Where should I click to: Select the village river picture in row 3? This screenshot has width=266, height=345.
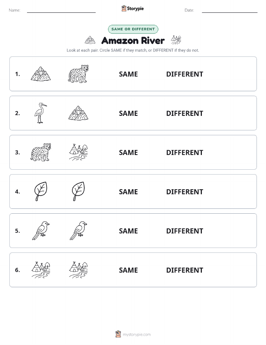point(78,152)
